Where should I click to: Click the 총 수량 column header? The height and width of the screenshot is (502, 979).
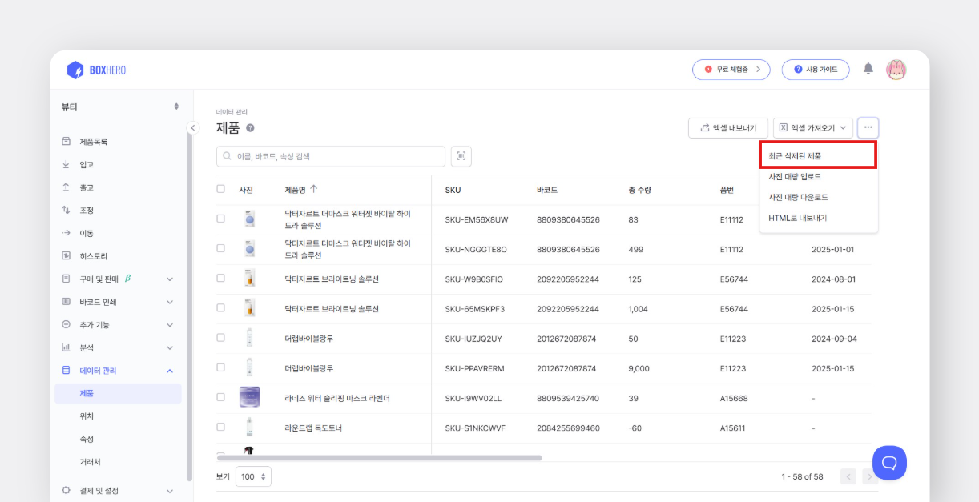click(x=640, y=190)
